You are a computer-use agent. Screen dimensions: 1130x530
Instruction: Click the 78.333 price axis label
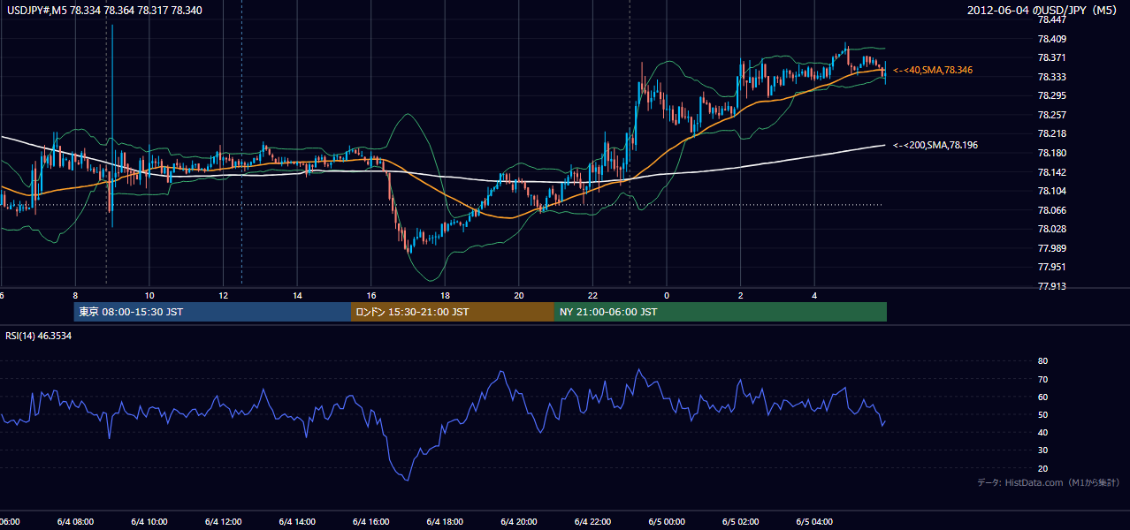[1052, 77]
